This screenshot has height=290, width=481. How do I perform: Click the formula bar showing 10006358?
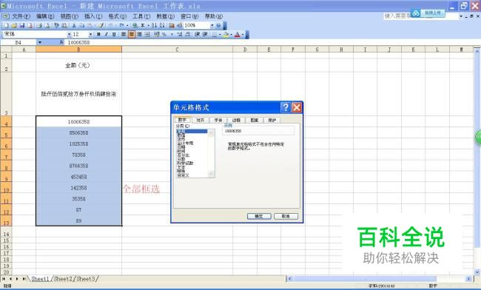[270, 42]
